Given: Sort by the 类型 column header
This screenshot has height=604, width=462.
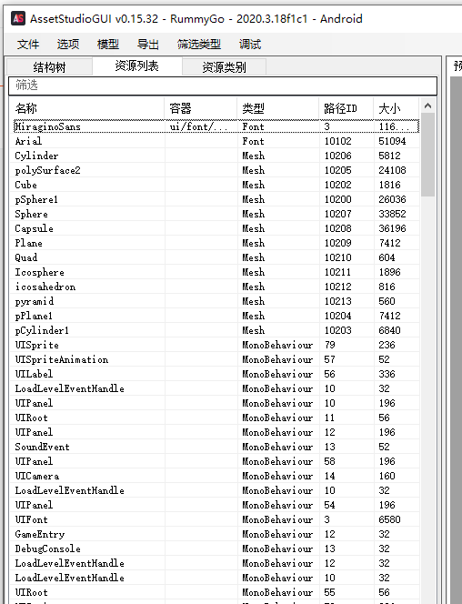Looking at the screenshot, I should pos(278,108).
